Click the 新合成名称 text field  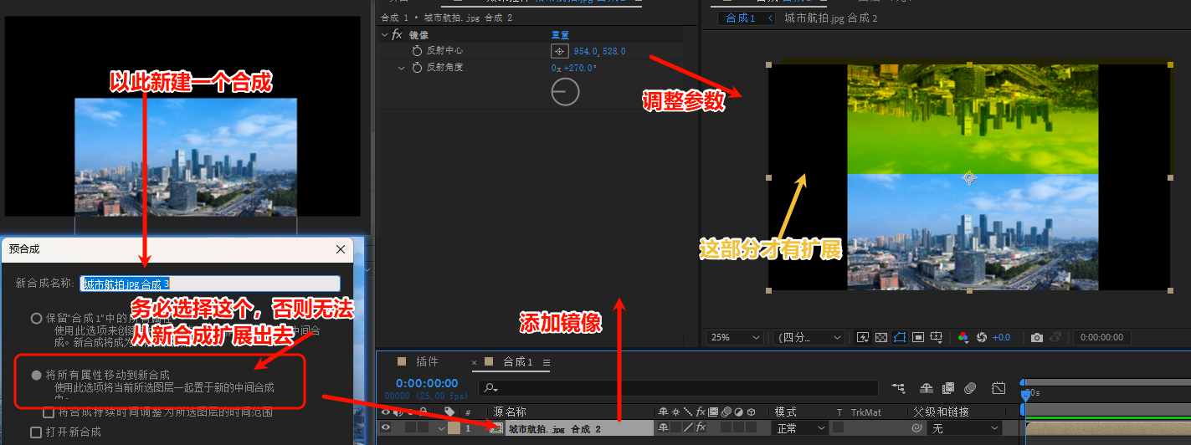210,284
